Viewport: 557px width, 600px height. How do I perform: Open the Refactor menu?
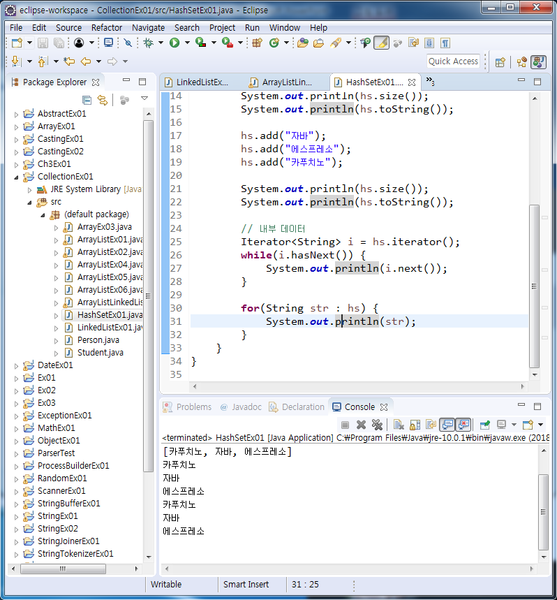click(107, 28)
